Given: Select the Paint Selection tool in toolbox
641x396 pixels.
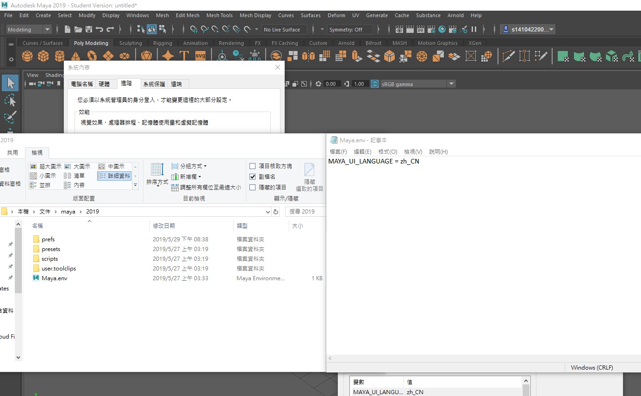Looking at the screenshot, I should [x=10, y=117].
